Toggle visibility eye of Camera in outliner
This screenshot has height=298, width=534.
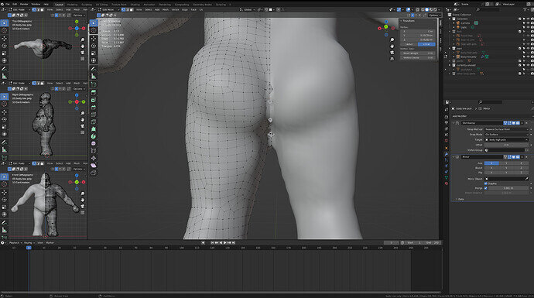(529, 22)
